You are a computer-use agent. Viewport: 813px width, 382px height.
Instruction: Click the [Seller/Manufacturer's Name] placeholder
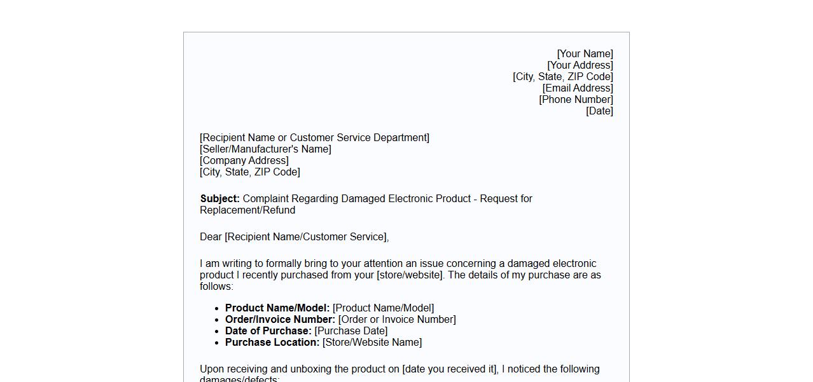(x=265, y=149)
